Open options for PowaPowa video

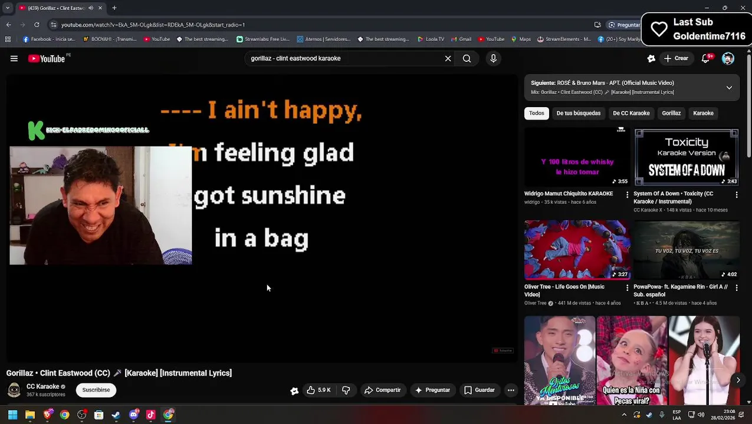pos(736,287)
